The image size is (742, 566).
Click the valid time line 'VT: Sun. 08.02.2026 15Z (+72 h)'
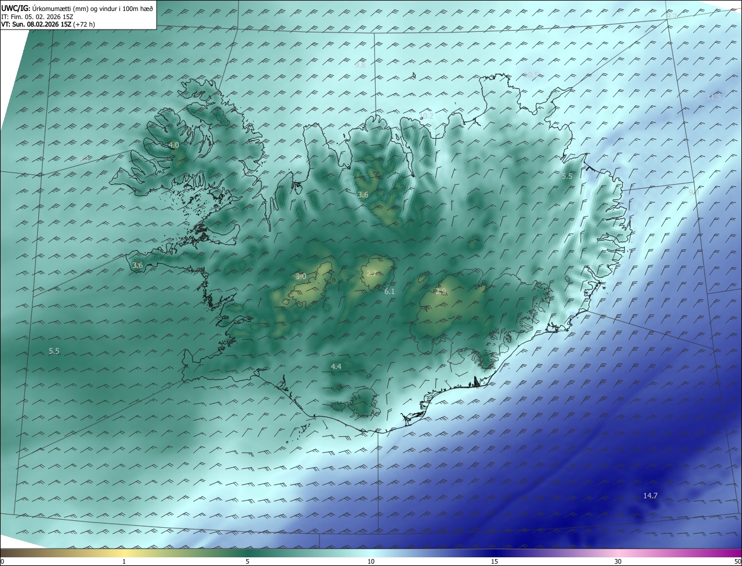pyautogui.click(x=48, y=24)
